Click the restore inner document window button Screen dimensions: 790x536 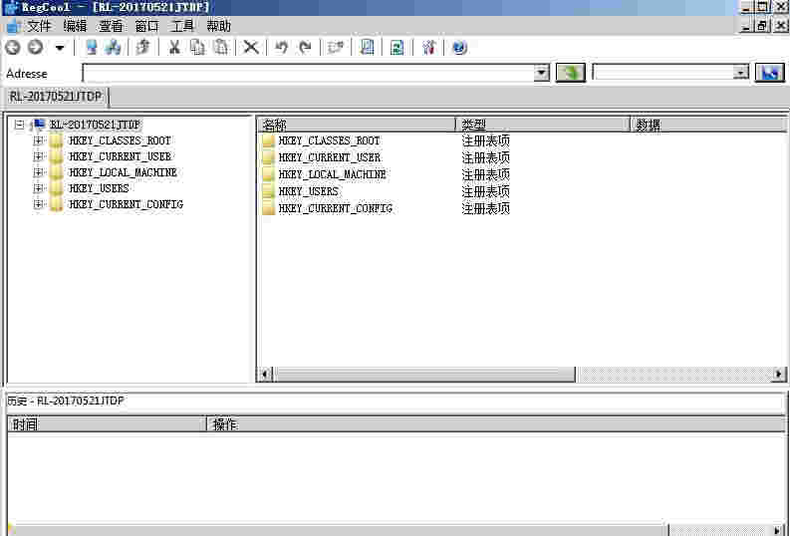click(x=762, y=25)
